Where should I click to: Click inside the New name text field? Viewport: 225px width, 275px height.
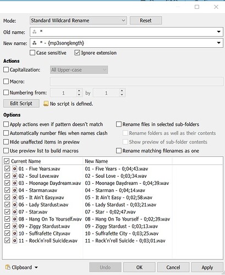tap(127, 43)
